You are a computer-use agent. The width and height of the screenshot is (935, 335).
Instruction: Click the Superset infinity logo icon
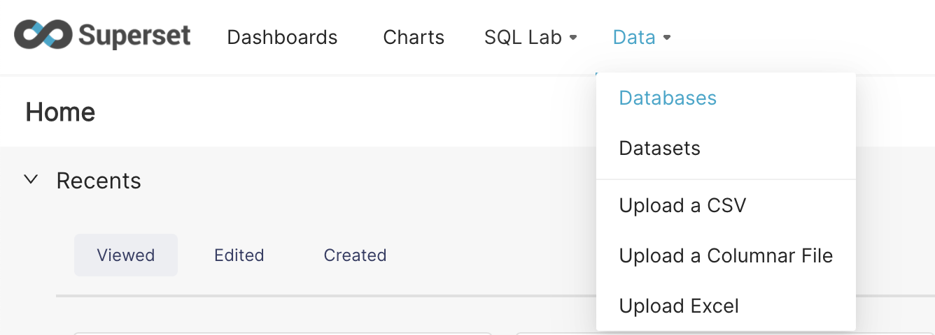coord(43,34)
